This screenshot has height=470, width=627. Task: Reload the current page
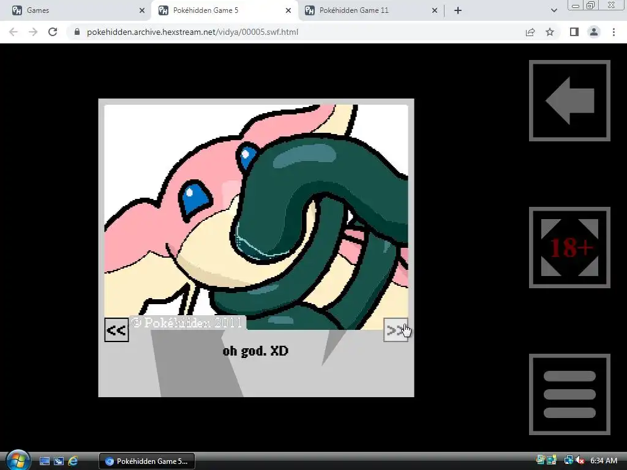pyautogui.click(x=53, y=32)
